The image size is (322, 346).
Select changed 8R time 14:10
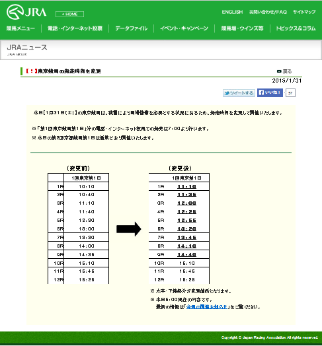point(186,246)
